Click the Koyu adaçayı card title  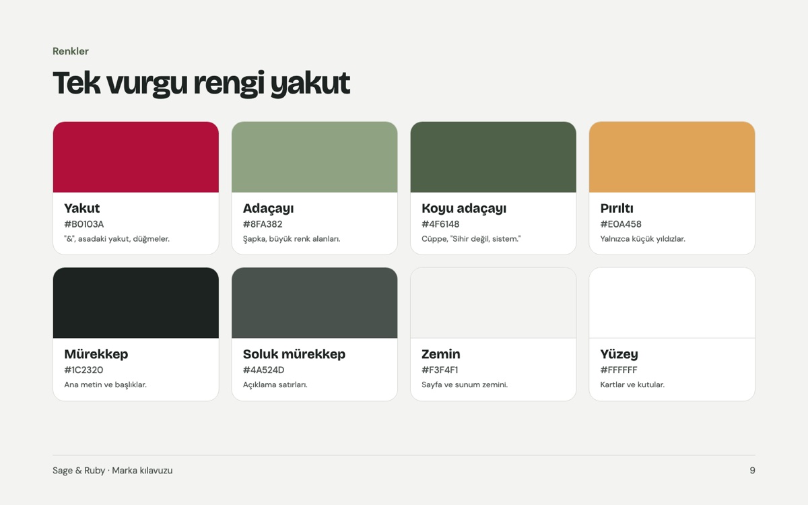tap(464, 208)
